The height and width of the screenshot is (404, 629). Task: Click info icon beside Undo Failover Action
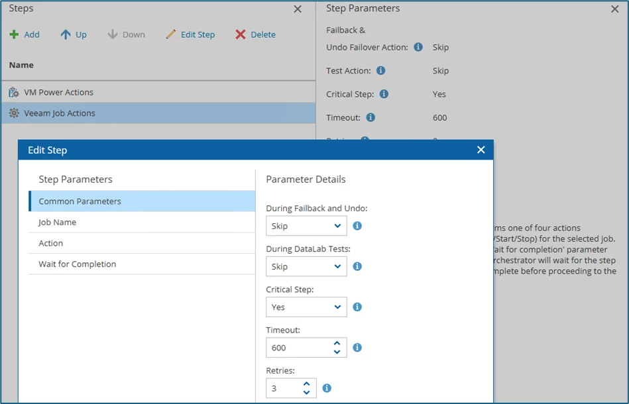pos(418,47)
